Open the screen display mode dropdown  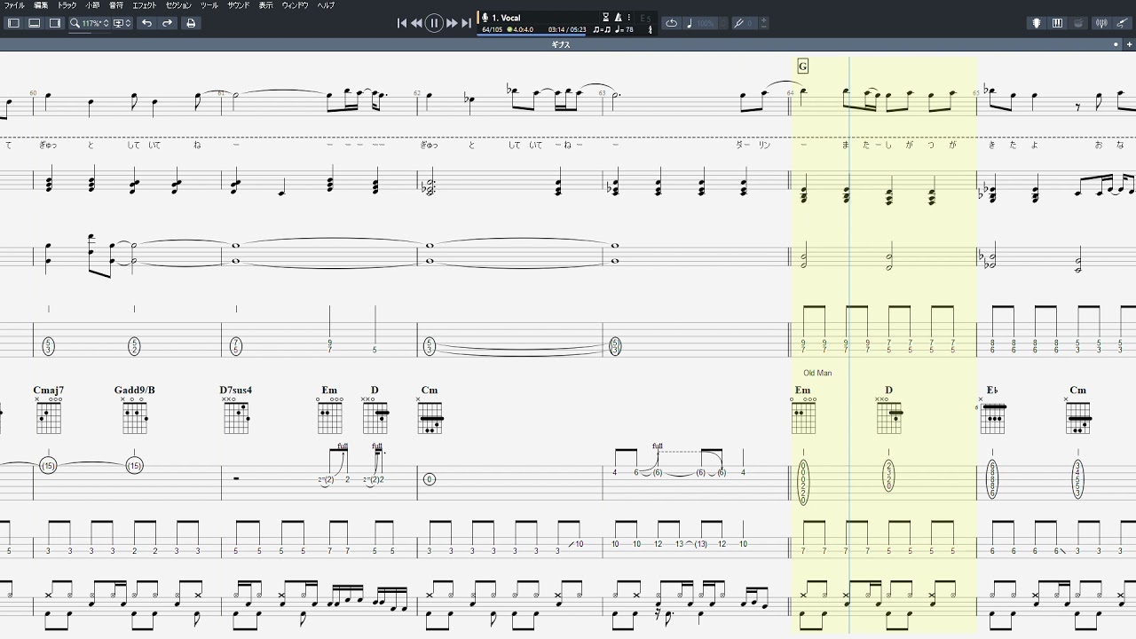pyautogui.click(x=123, y=23)
